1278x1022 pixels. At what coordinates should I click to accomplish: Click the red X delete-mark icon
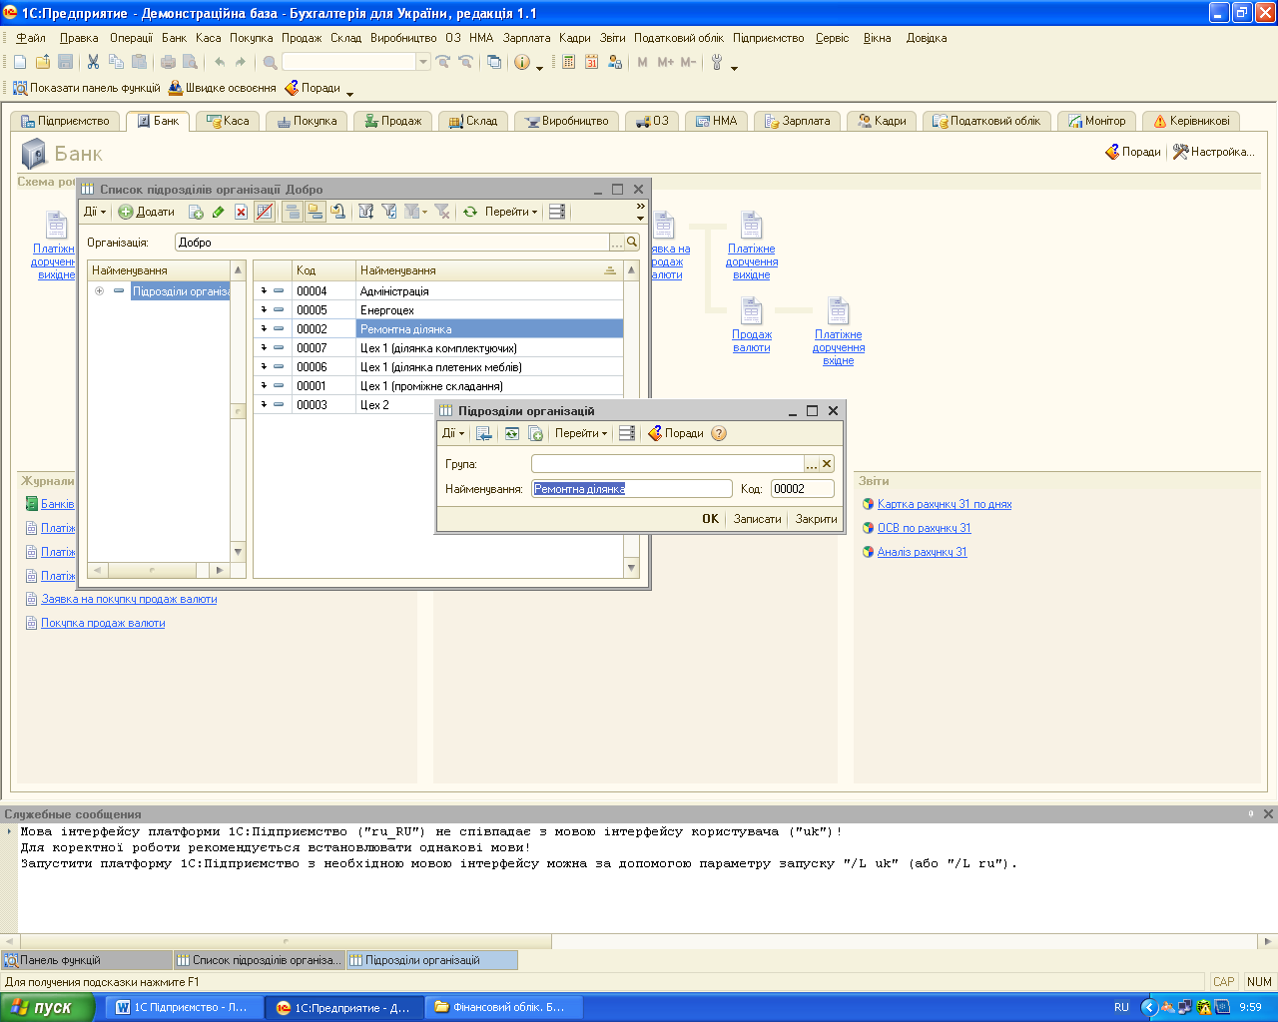pyautogui.click(x=241, y=212)
